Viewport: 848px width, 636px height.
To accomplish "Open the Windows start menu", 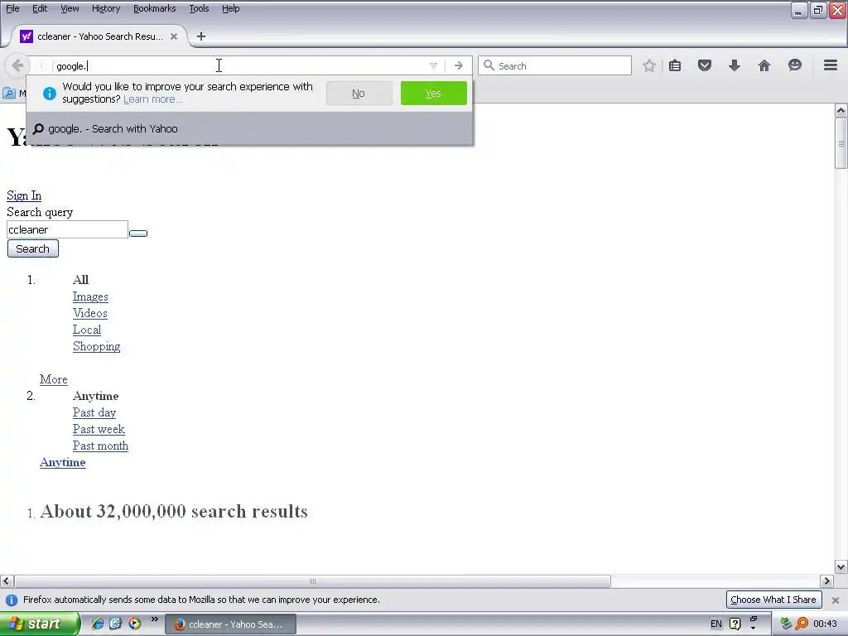I will [x=39, y=624].
